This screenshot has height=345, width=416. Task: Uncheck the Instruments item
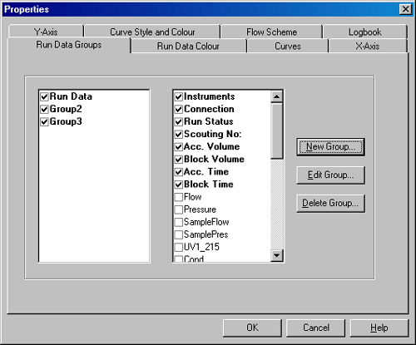pos(179,96)
